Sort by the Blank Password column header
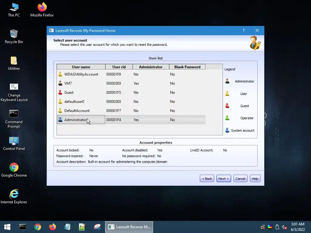The height and width of the screenshot is (233, 311). (187, 67)
